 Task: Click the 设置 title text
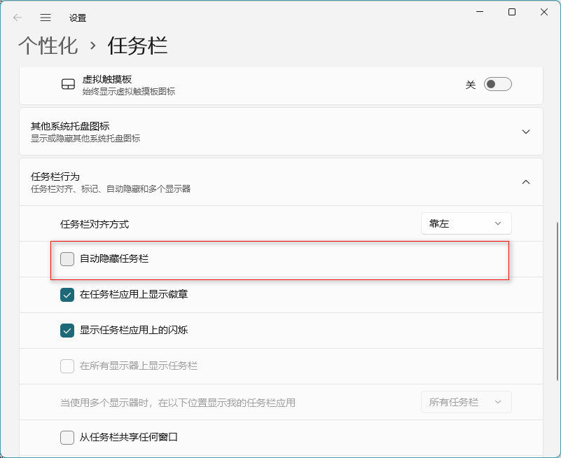[78, 18]
